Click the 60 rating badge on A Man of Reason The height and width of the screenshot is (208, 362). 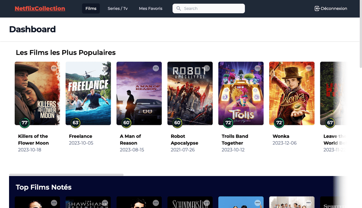pos(127,123)
